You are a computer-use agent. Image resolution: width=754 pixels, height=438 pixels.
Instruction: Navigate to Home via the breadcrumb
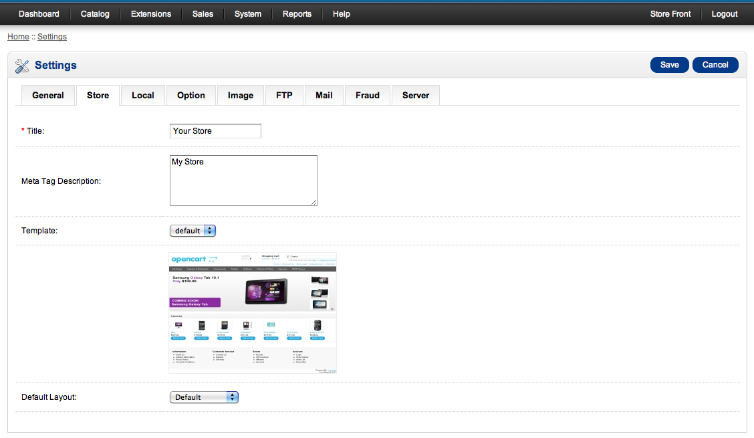point(18,36)
